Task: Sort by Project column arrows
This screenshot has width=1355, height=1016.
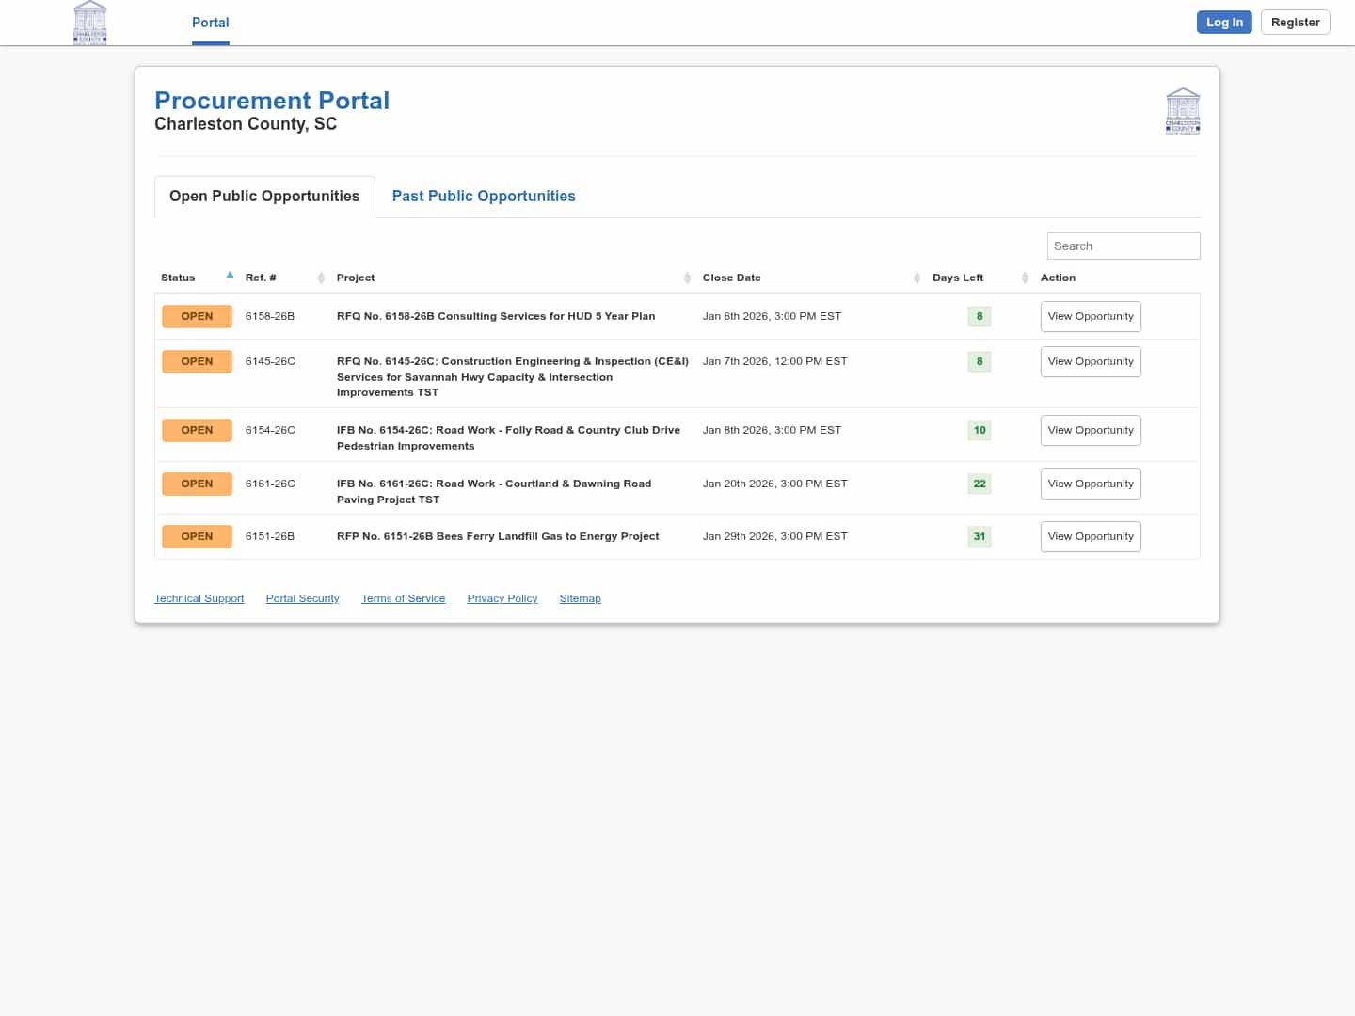Action: pos(687,278)
